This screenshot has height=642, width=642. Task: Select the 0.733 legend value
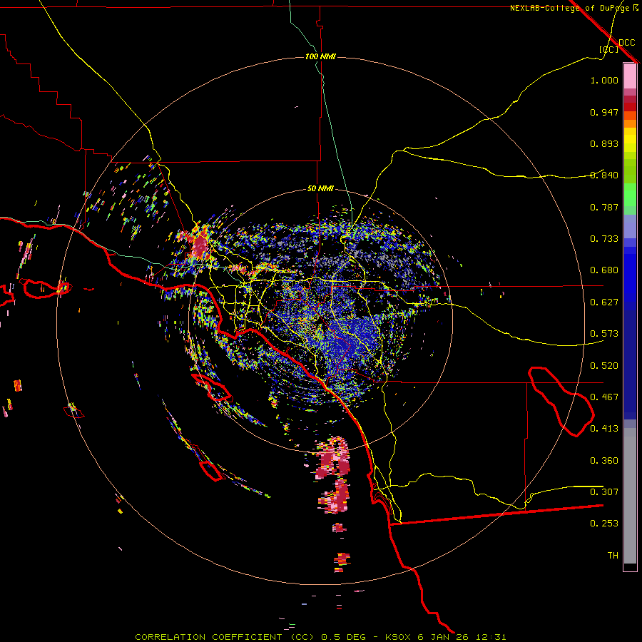[x=604, y=239]
